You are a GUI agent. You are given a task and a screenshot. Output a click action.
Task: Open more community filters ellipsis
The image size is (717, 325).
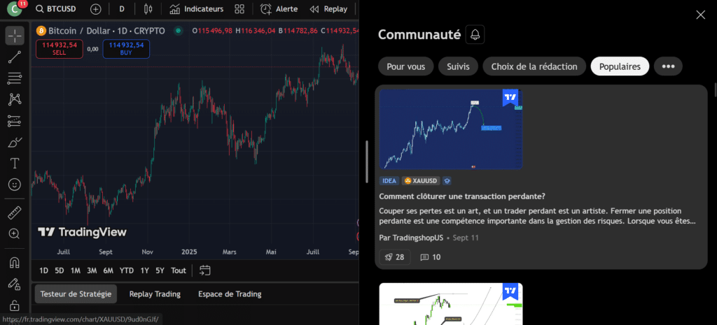[668, 66]
